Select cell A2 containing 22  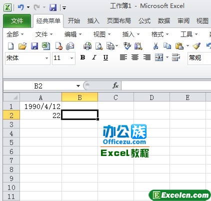(x=40, y=115)
